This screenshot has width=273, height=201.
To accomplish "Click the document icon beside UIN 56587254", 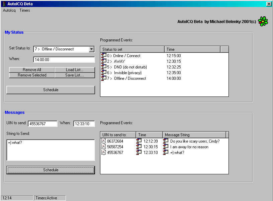I will point(104,147).
